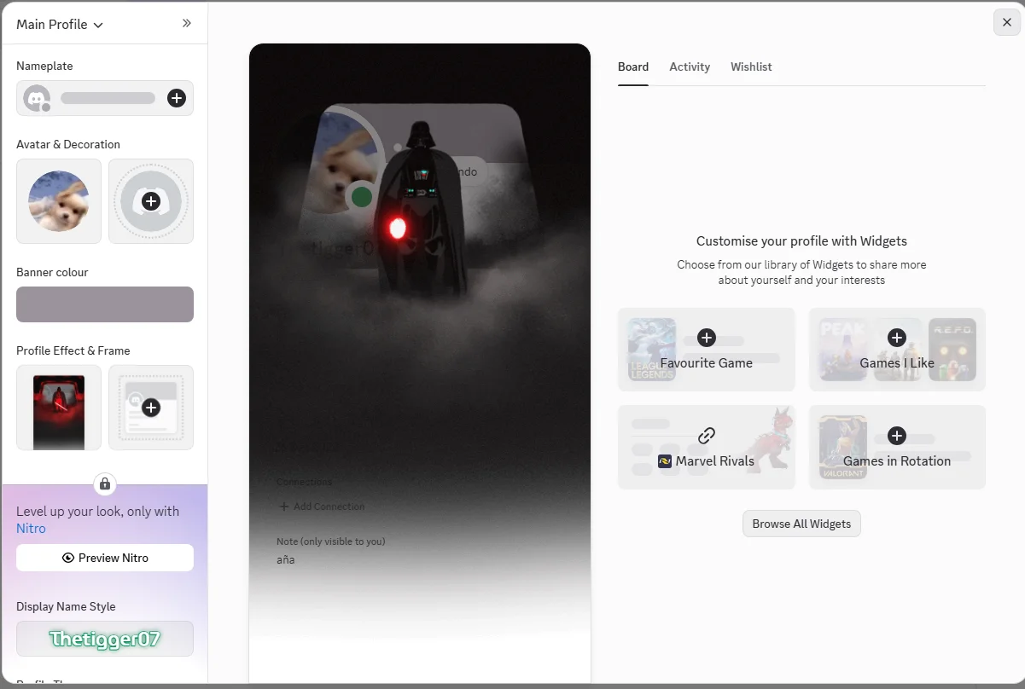
Task: Open the Thetigger07 Display Name Style box
Action: click(105, 639)
